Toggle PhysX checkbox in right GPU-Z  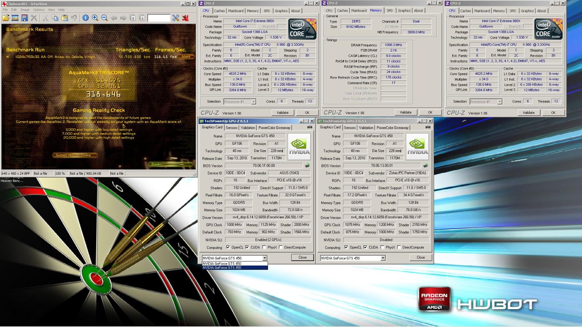pyautogui.click(x=382, y=247)
